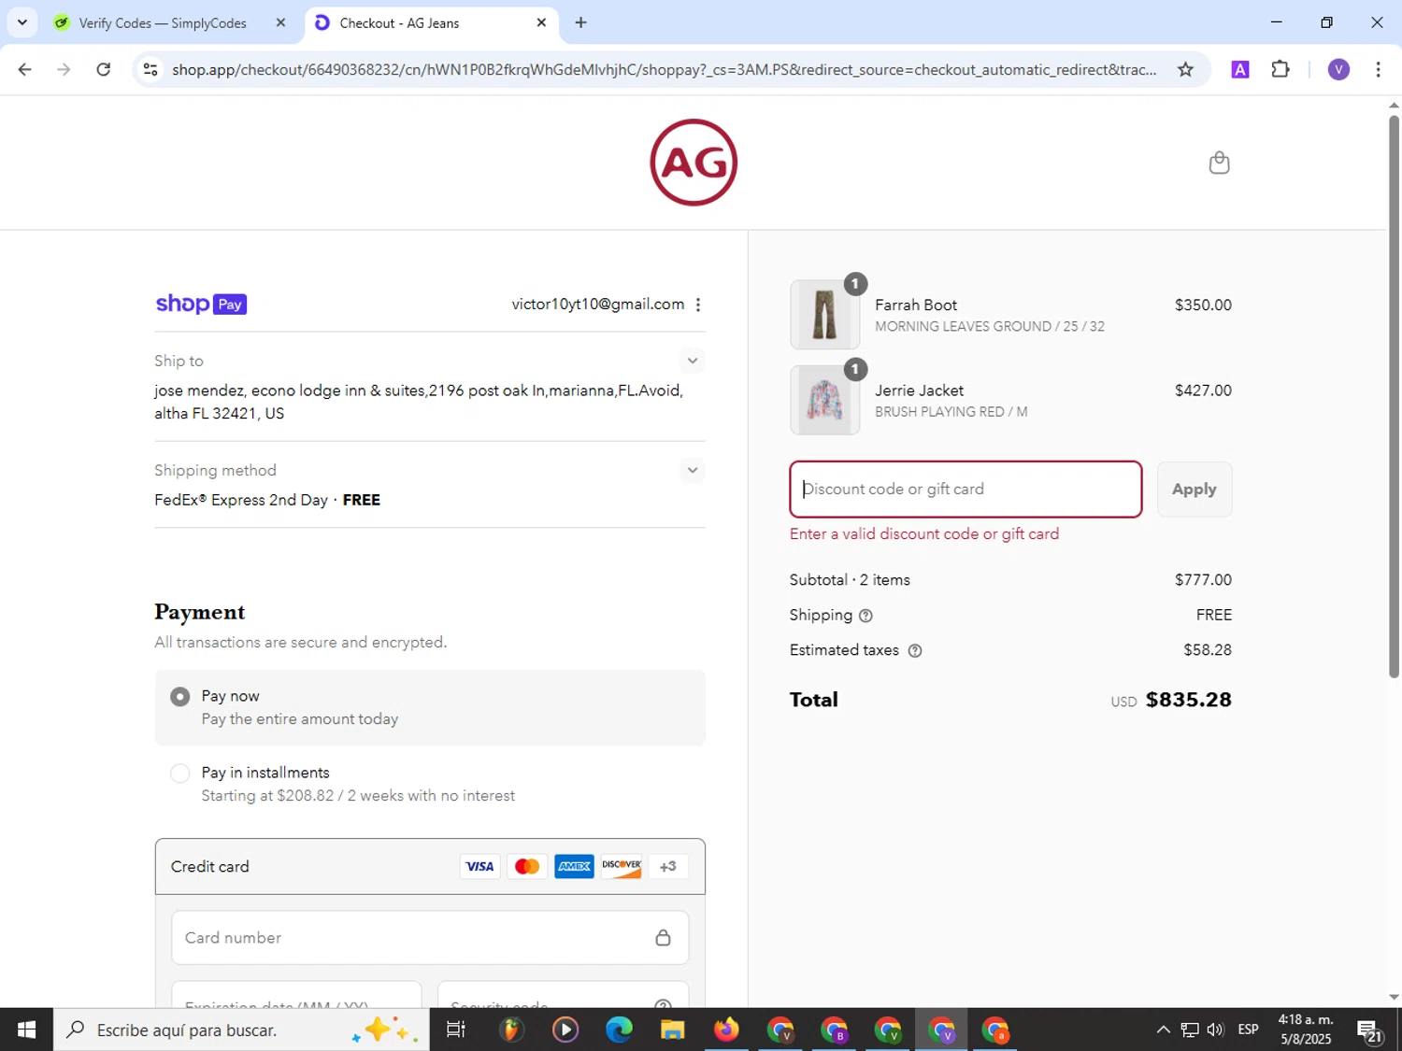Click the Mastercard icon

click(x=527, y=866)
